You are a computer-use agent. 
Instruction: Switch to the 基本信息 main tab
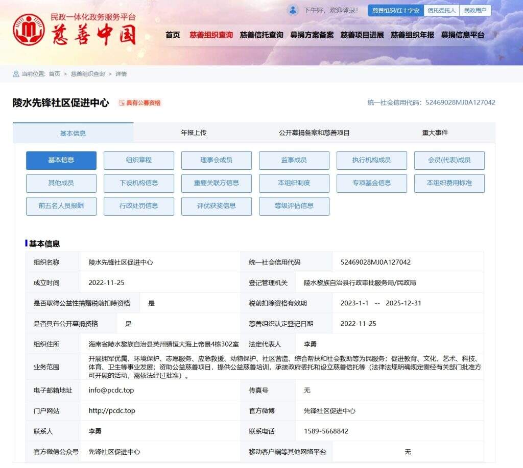(73, 133)
